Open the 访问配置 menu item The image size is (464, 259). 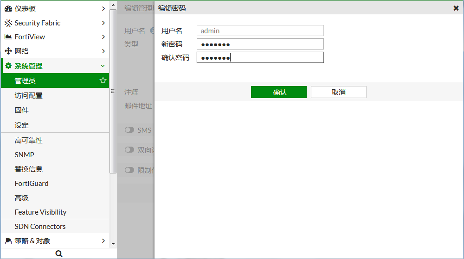28,95
